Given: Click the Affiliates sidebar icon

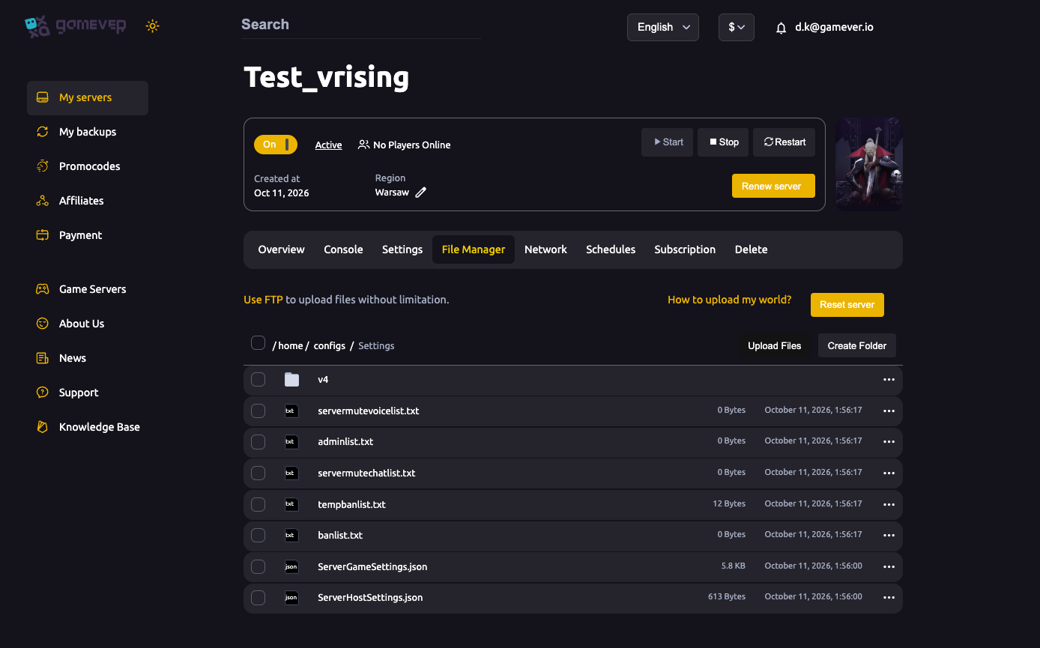Looking at the screenshot, I should click(43, 201).
